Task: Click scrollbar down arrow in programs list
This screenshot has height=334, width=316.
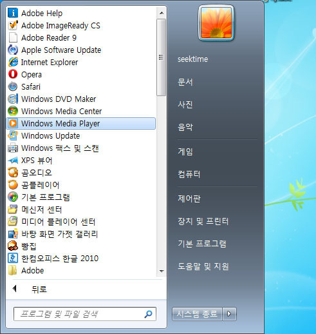Action: tap(162, 271)
